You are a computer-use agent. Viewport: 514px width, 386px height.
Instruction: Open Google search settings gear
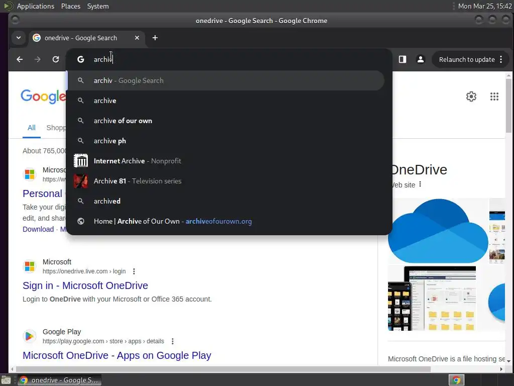[471, 96]
